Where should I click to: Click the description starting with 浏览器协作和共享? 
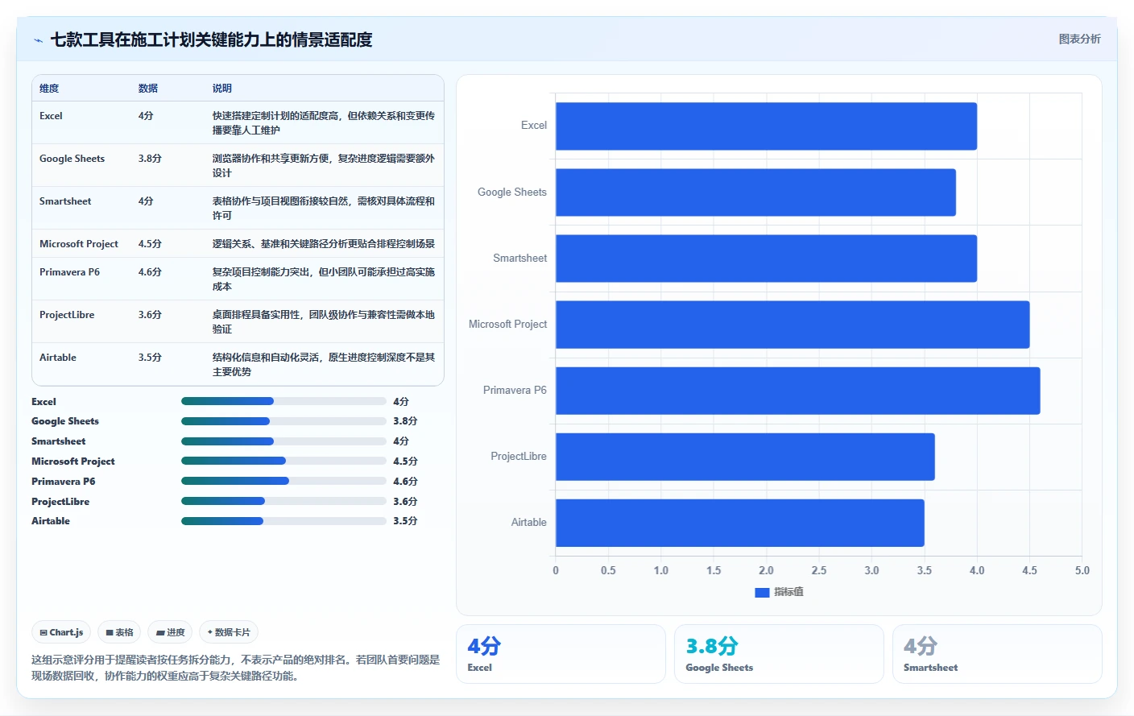pyautogui.click(x=324, y=166)
